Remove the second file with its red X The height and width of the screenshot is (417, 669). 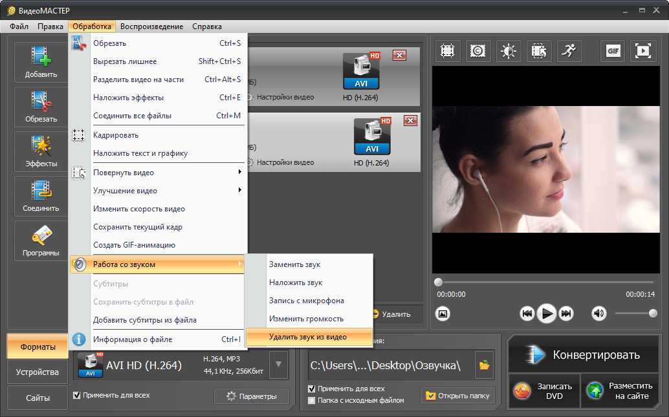click(410, 121)
